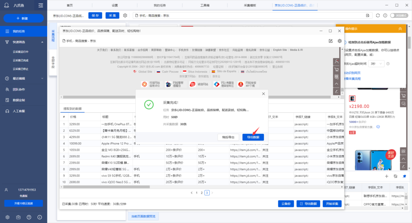
Task: Click the toolbox icon at sidebar bottom
Action: [18, 217]
